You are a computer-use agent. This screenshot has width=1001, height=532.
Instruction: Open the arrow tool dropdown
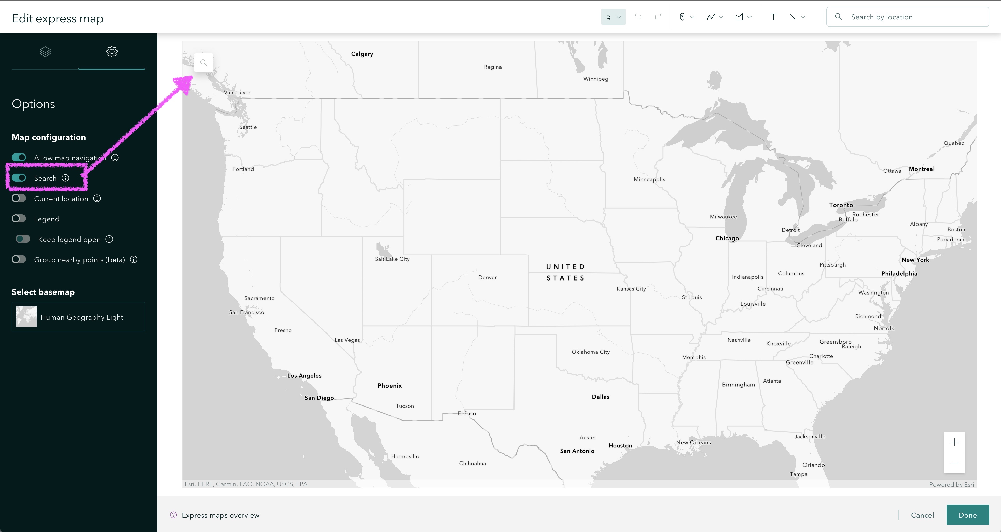804,17
